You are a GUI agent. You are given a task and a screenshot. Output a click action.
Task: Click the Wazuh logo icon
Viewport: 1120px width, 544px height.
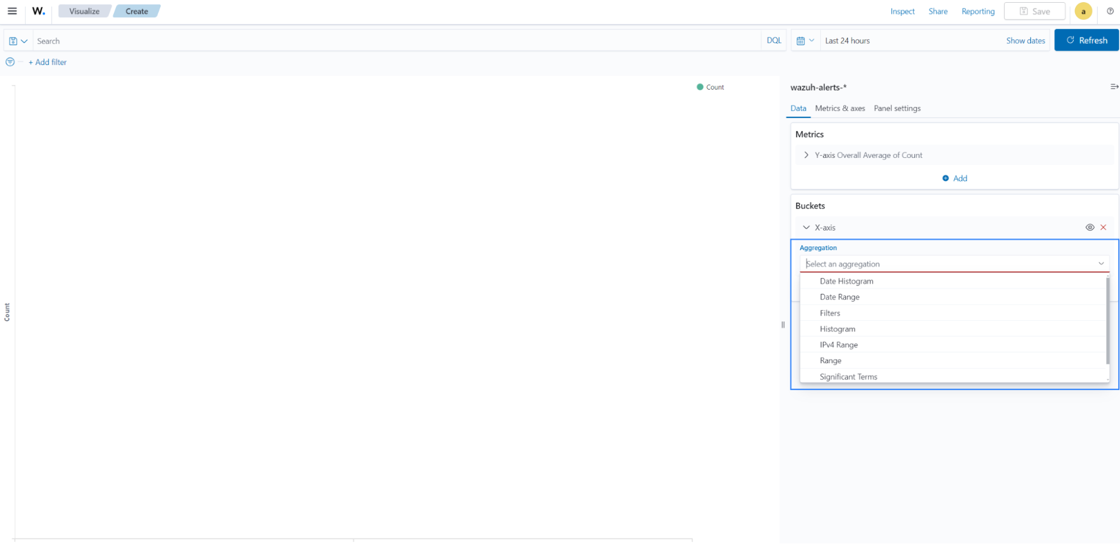coord(38,11)
